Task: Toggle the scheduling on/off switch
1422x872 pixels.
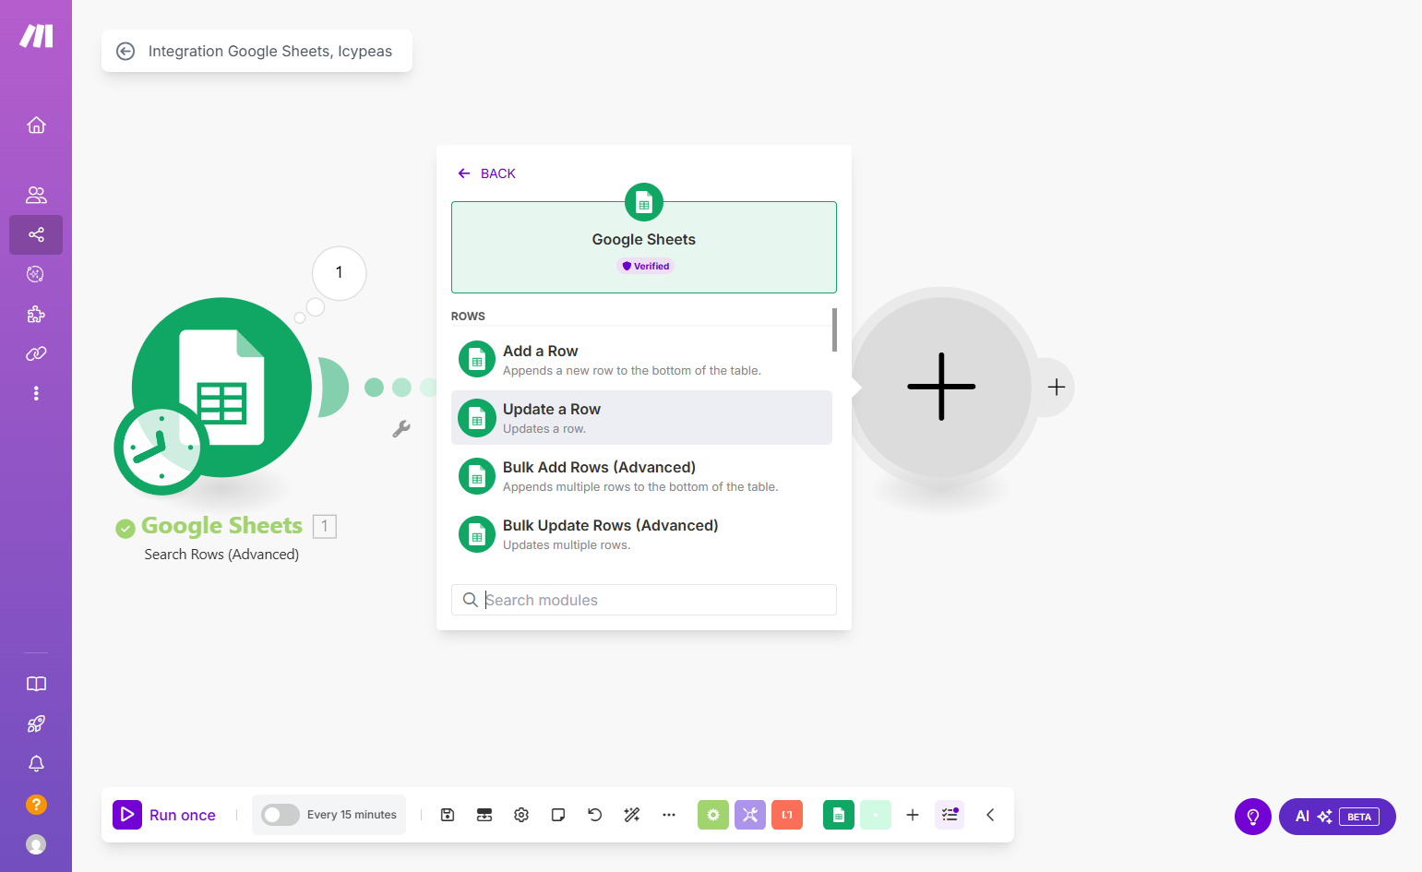Action: click(281, 815)
